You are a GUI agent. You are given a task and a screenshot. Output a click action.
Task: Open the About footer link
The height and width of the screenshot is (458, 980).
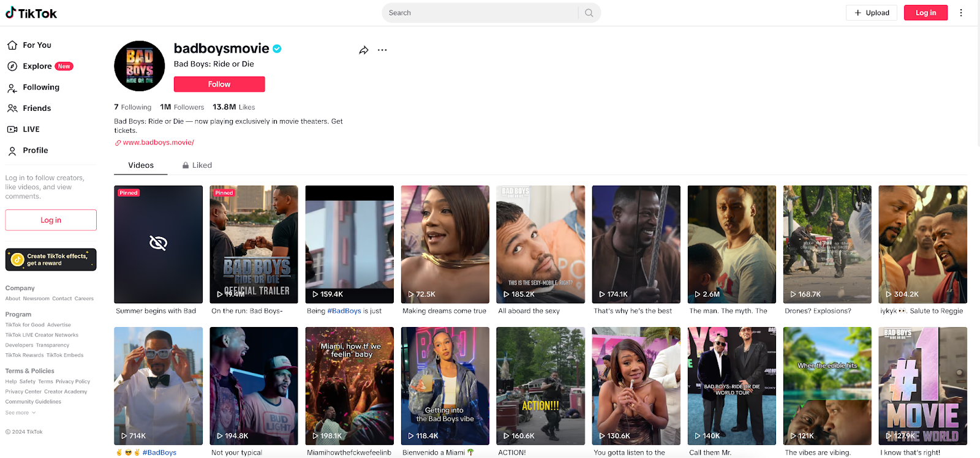(13, 299)
